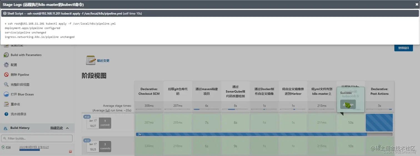This screenshot has height=156, width=420.
Task: Open the '3 commits' box for build #33
Action: pos(105,146)
